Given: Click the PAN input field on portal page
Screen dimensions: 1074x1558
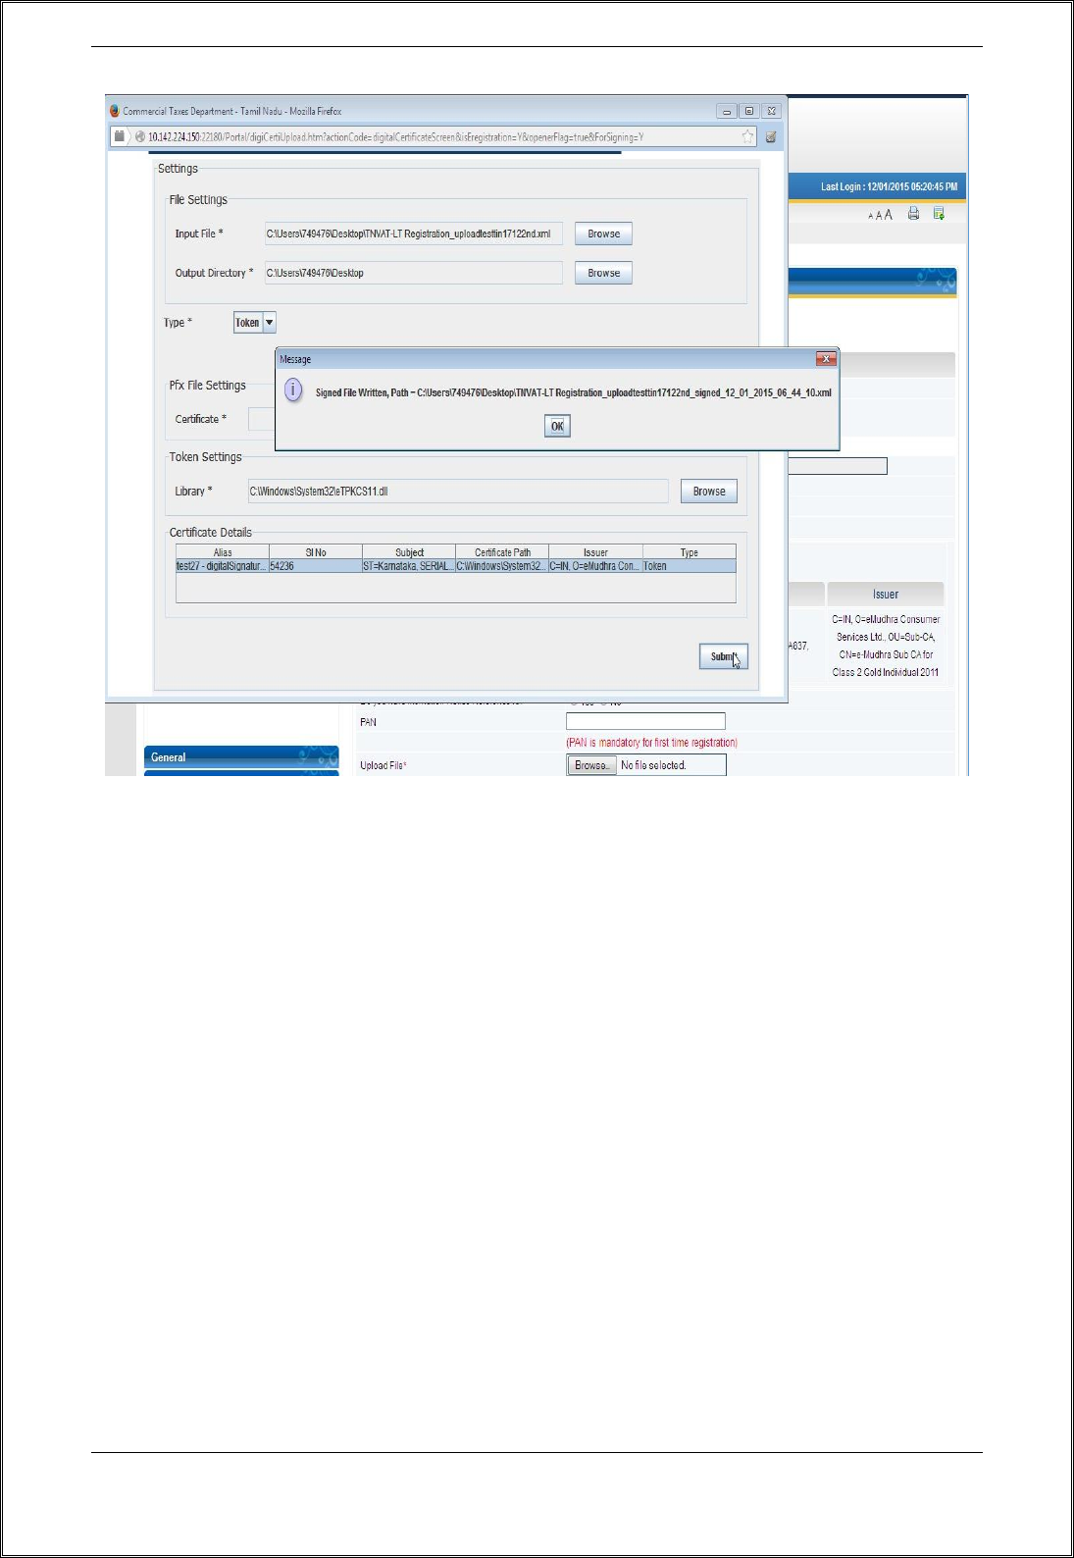Looking at the screenshot, I should click(x=645, y=721).
